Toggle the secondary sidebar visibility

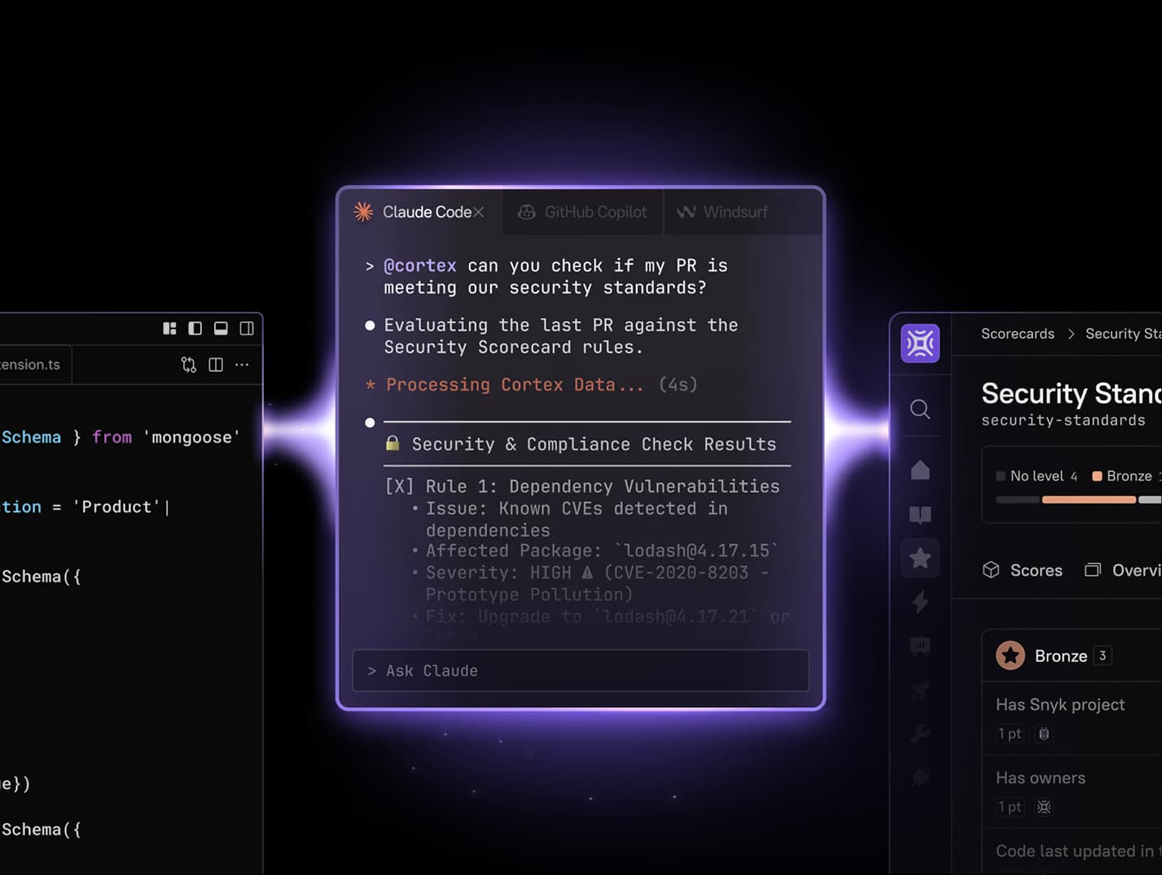[x=247, y=328]
